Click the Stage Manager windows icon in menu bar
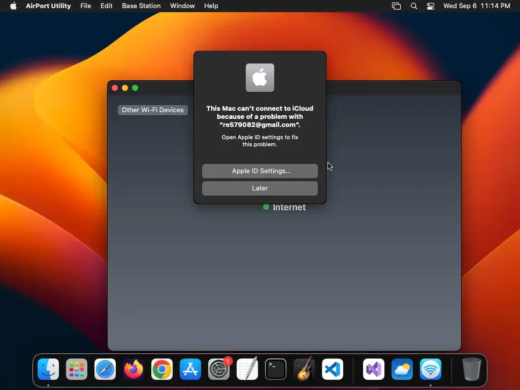This screenshot has width=520, height=390. click(396, 6)
